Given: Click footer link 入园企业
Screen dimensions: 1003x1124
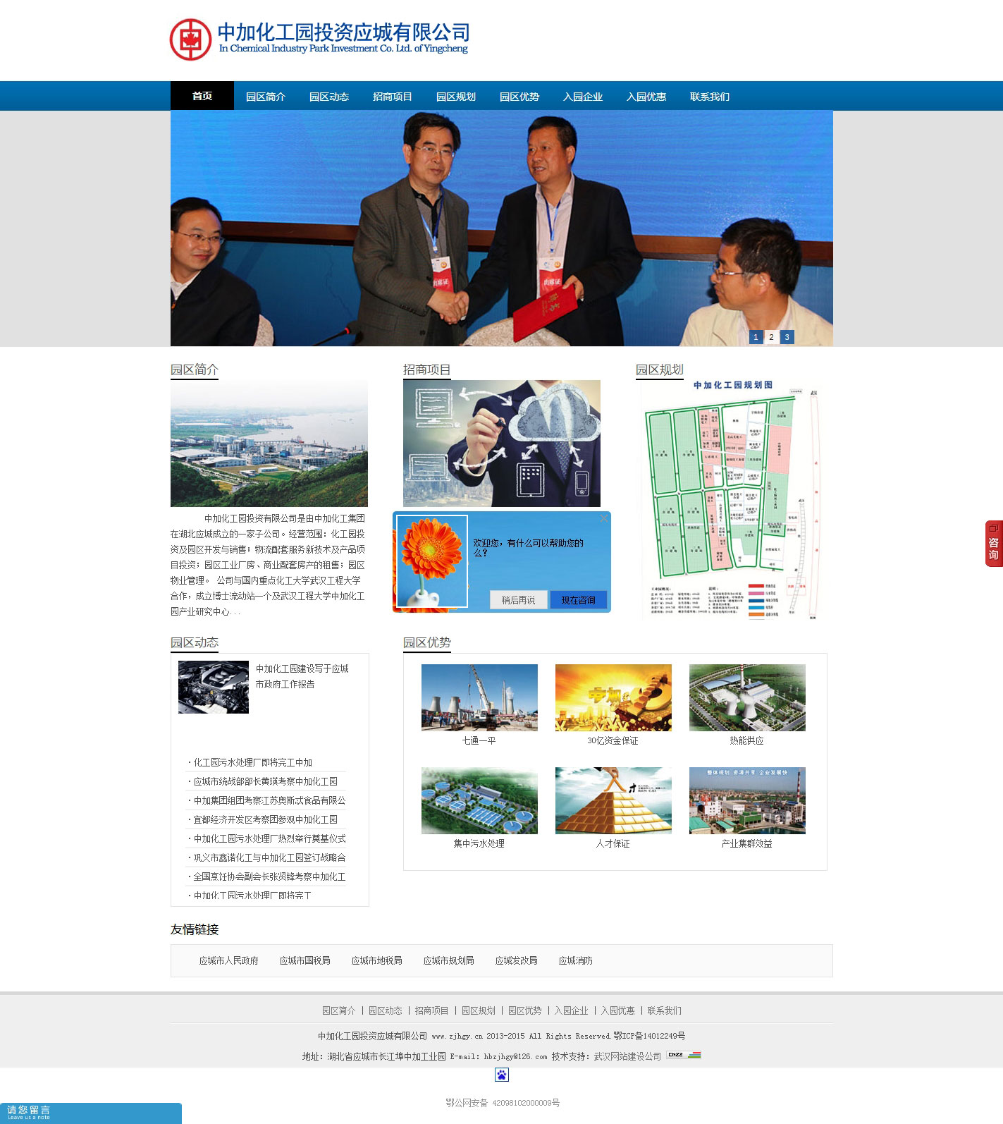Looking at the screenshot, I should pos(572,1010).
